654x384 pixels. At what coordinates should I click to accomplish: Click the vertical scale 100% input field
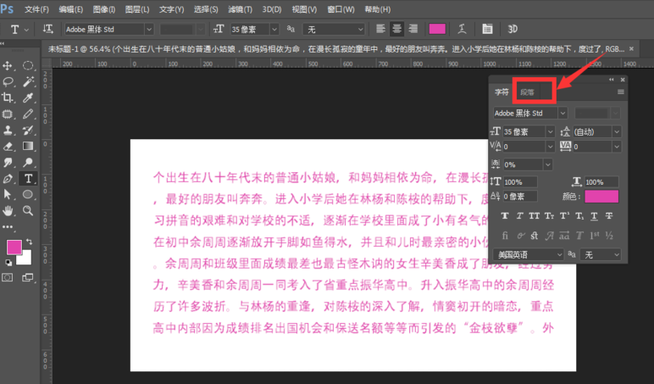click(518, 182)
